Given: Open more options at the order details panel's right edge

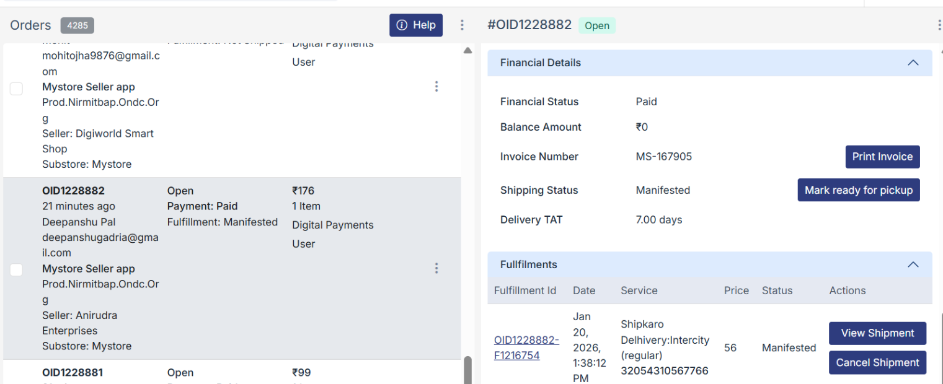Looking at the screenshot, I should [939, 25].
